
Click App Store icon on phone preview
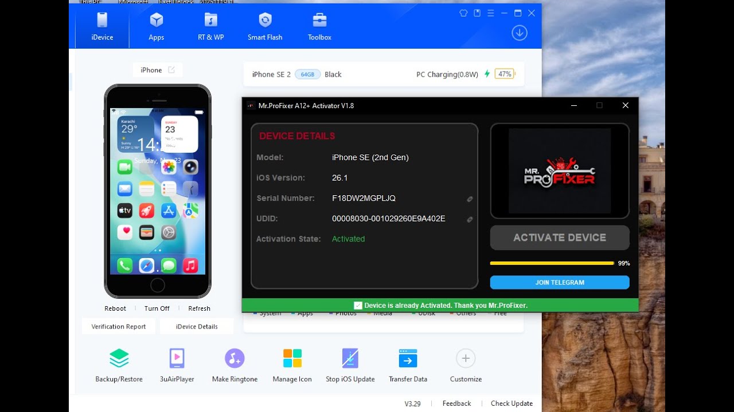[169, 211]
